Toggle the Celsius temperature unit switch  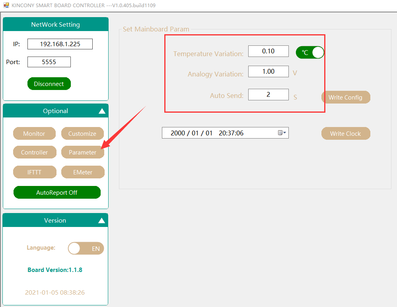point(309,53)
